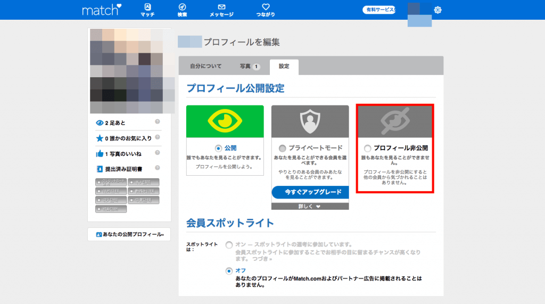The image size is (545, 304).
Task: Select the スポットライト オフ radio button
Action: click(229, 270)
